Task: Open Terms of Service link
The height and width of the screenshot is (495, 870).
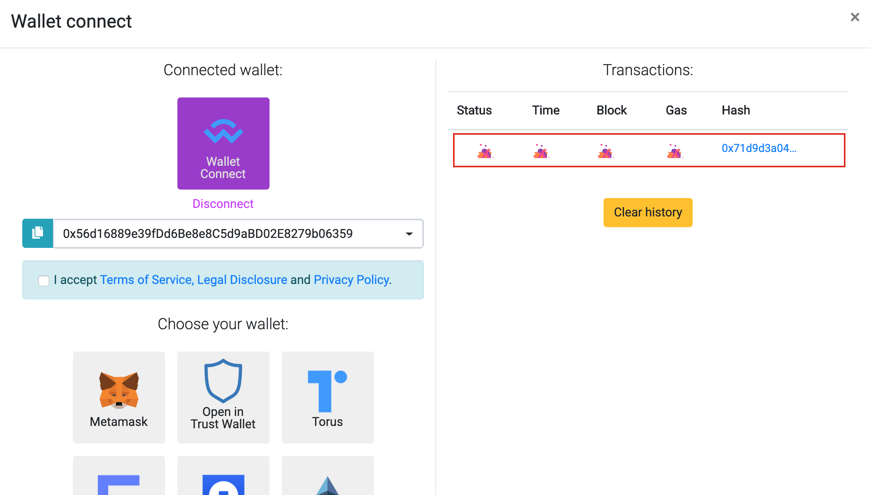Action: point(146,280)
